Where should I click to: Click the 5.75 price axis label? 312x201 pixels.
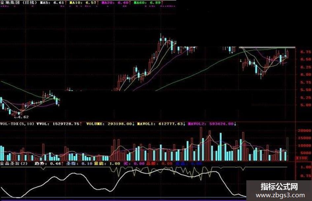306,82
